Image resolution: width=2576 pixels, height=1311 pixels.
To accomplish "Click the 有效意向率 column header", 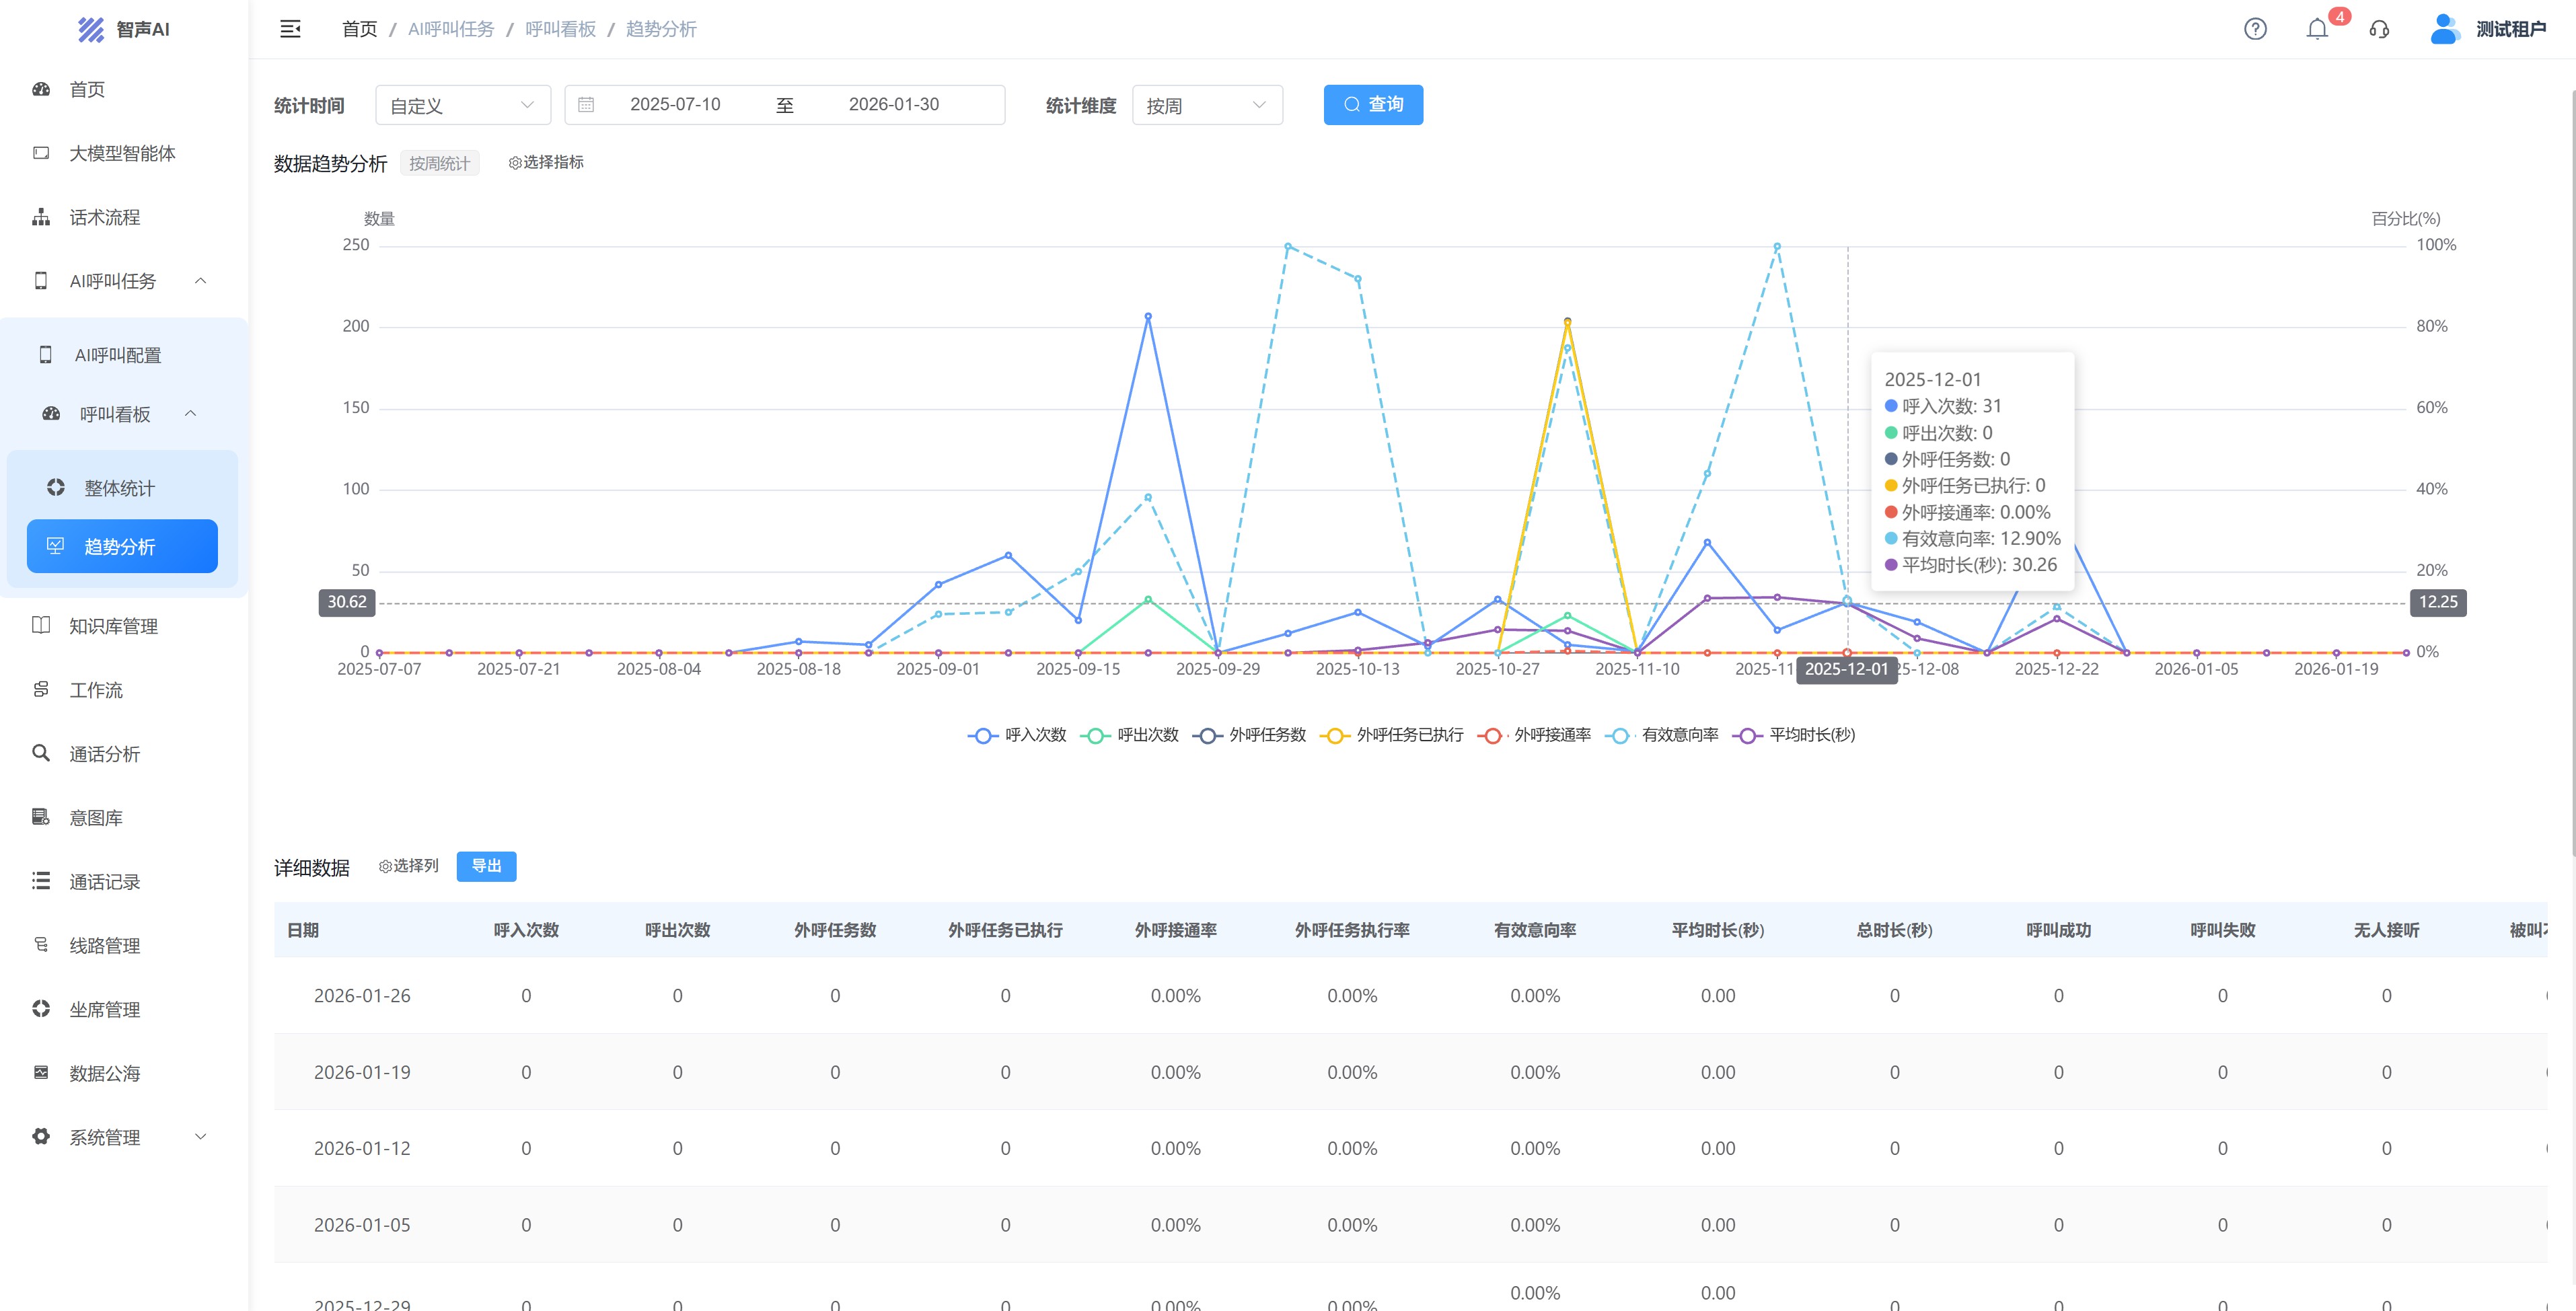I will (x=1535, y=930).
